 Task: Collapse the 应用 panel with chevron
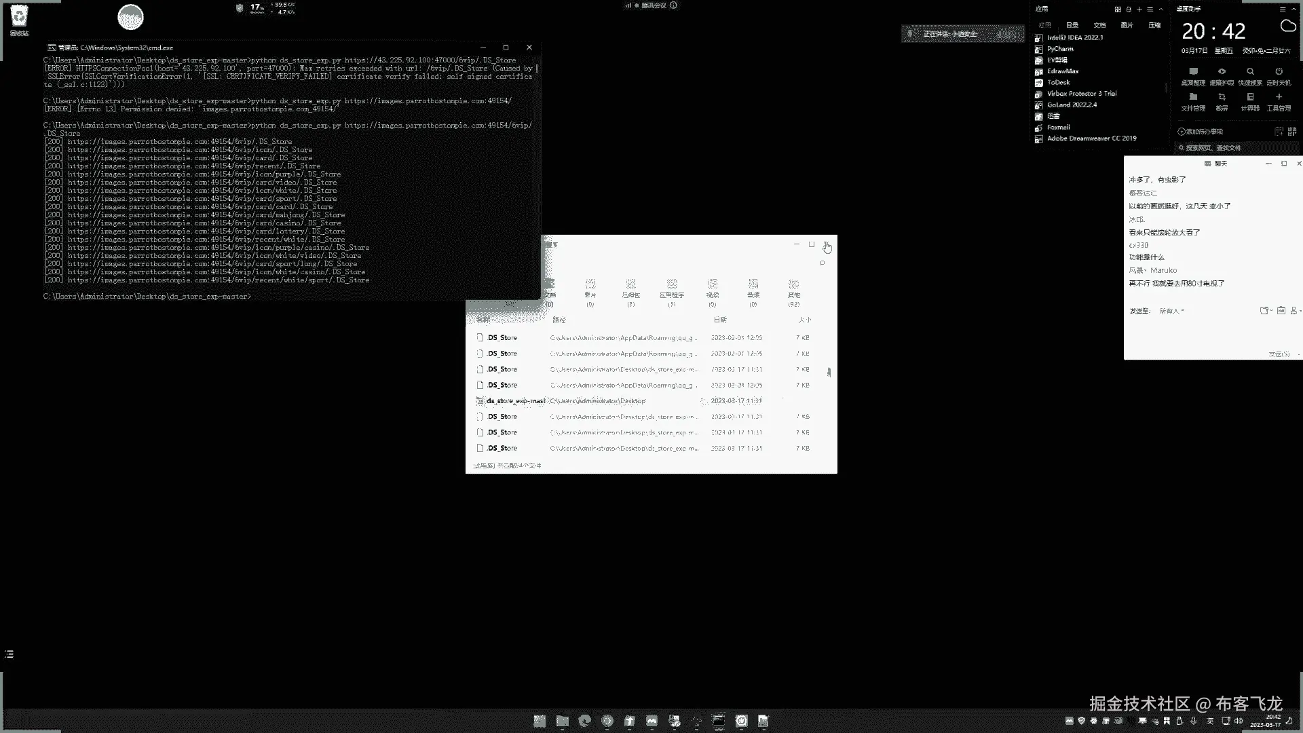coord(1161,10)
